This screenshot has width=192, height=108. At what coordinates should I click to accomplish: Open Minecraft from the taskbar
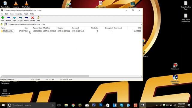coord(80,105)
